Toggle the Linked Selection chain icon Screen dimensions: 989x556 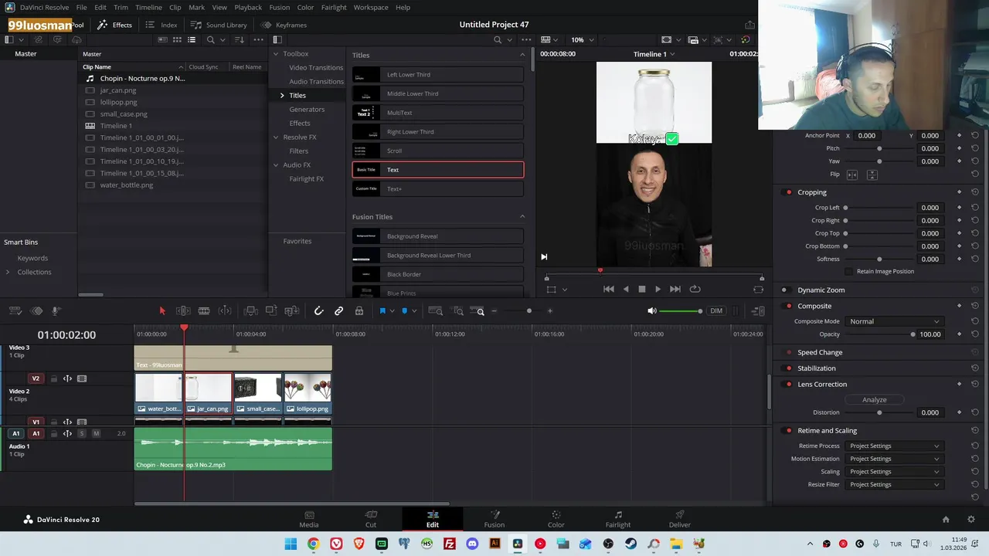338,310
